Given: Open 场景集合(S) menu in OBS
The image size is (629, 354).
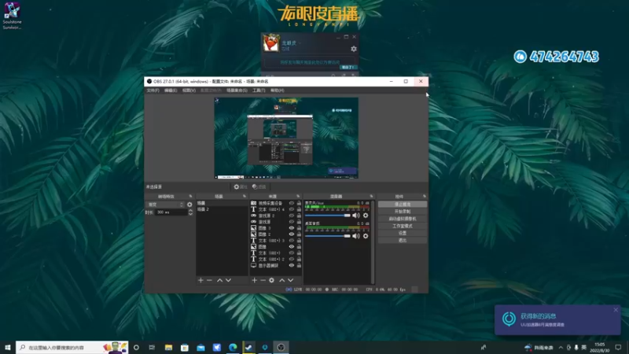Looking at the screenshot, I should coord(237,90).
